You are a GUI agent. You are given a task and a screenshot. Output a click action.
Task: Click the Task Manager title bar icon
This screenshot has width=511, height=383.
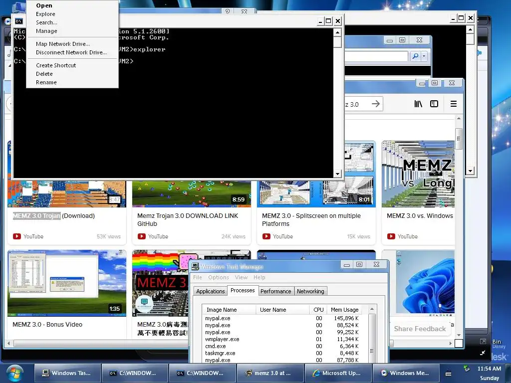coord(195,266)
